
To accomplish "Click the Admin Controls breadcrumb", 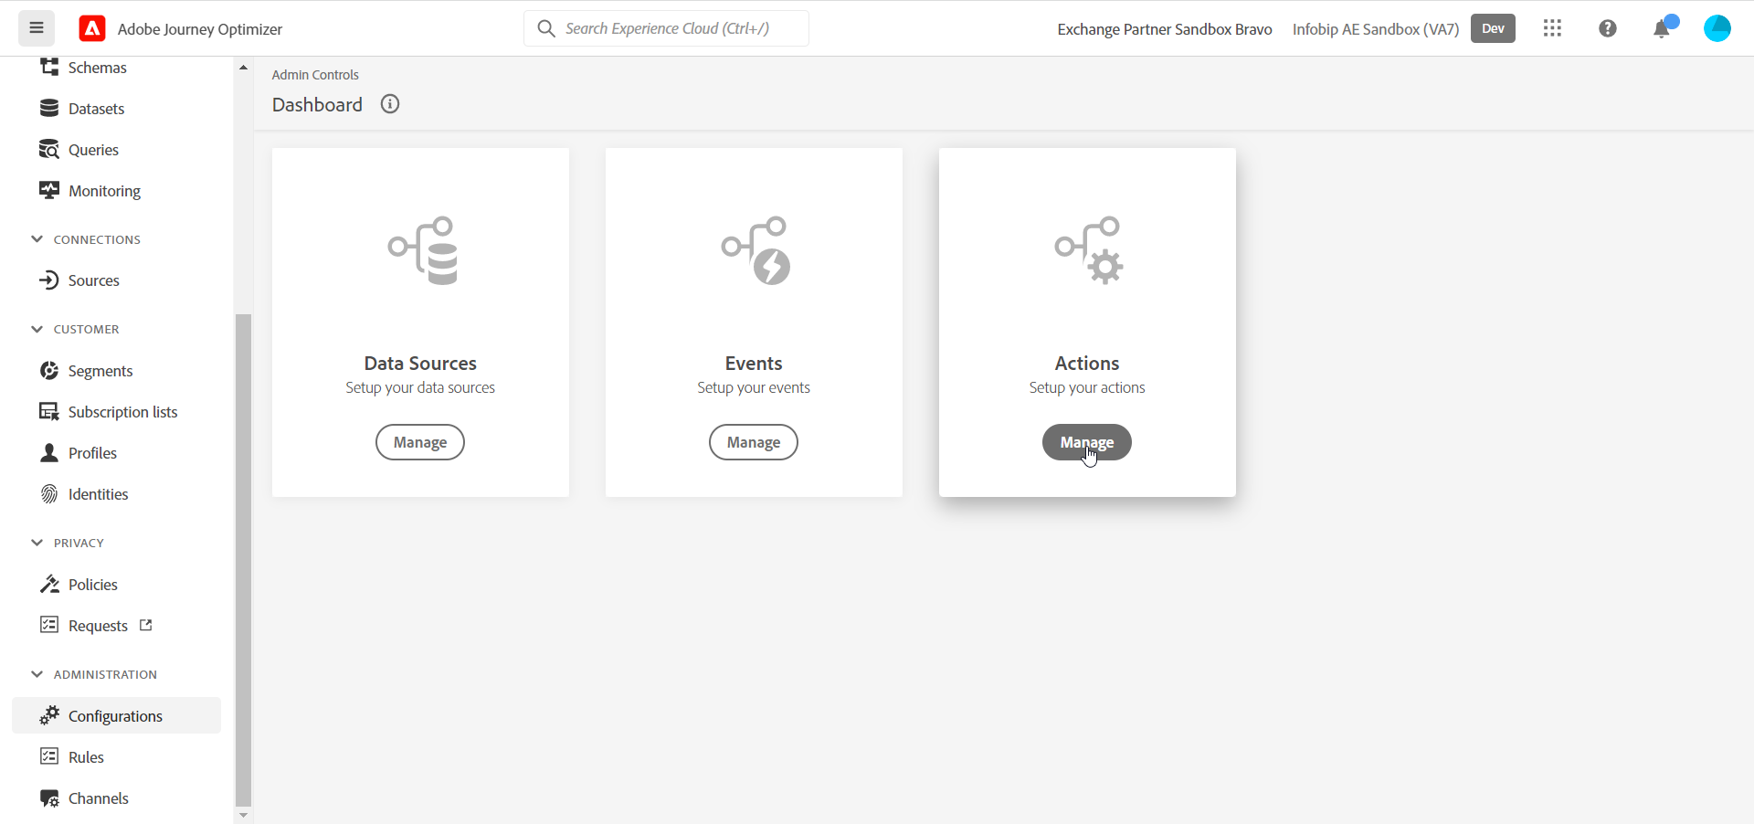I will (x=315, y=75).
